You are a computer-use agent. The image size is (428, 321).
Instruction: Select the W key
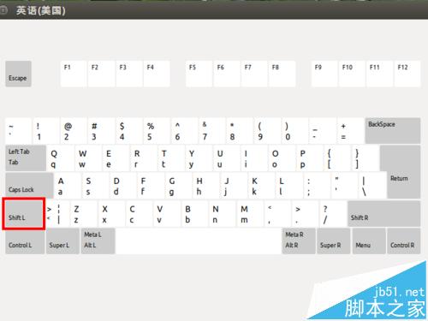coord(87,158)
